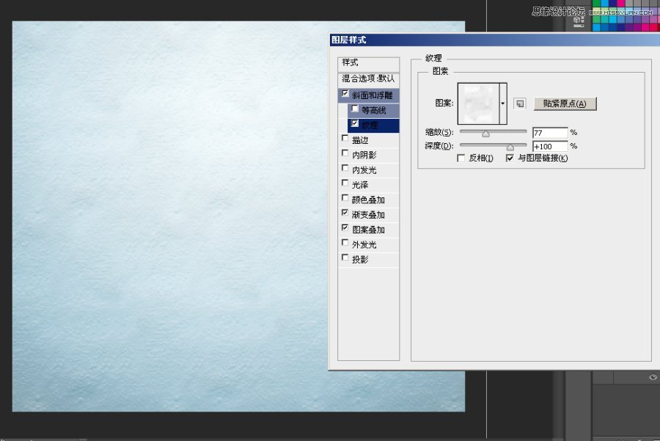Pick the green swatch in Swatches panel
Image resolution: width=660 pixels, height=441 pixels.
(x=596, y=21)
